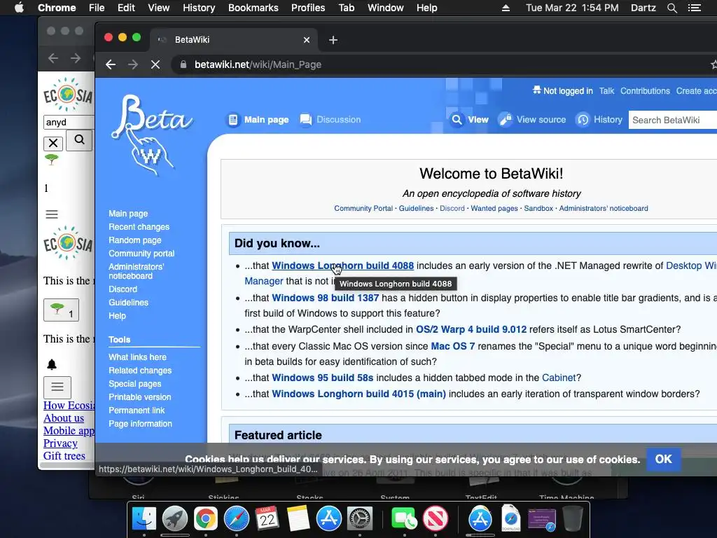
Task: Click the View magnifier icon
Action: point(457,119)
